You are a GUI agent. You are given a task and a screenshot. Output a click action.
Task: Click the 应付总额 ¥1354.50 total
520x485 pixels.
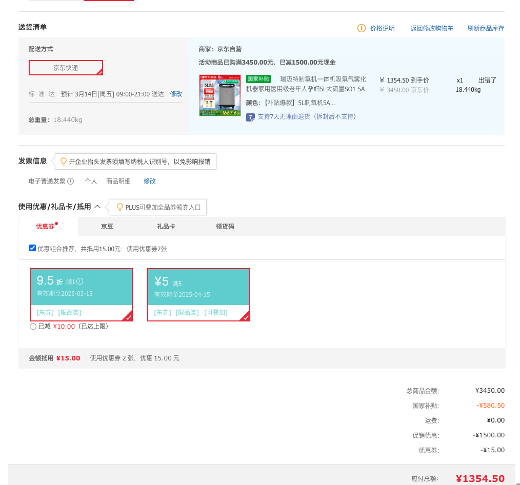click(480, 478)
